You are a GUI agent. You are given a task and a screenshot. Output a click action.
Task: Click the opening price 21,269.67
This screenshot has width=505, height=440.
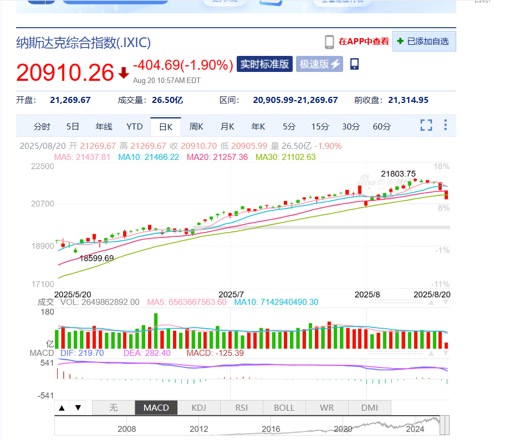pyautogui.click(x=70, y=100)
